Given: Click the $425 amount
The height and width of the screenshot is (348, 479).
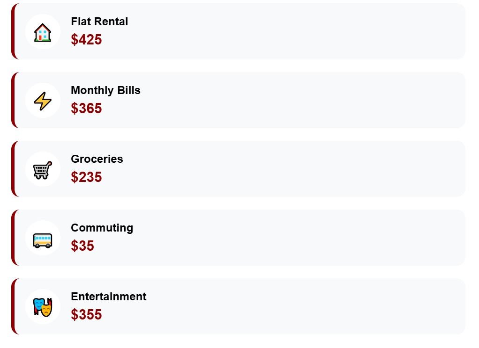Looking at the screenshot, I should [x=86, y=40].
